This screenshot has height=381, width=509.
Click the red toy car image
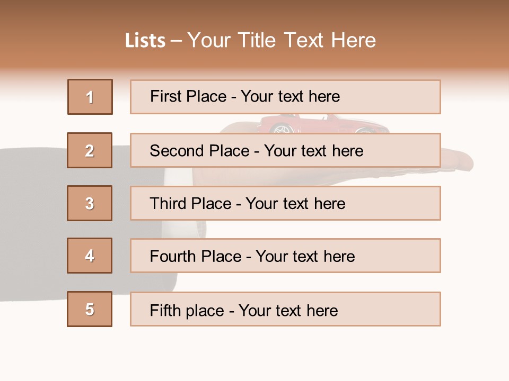coord(318,124)
